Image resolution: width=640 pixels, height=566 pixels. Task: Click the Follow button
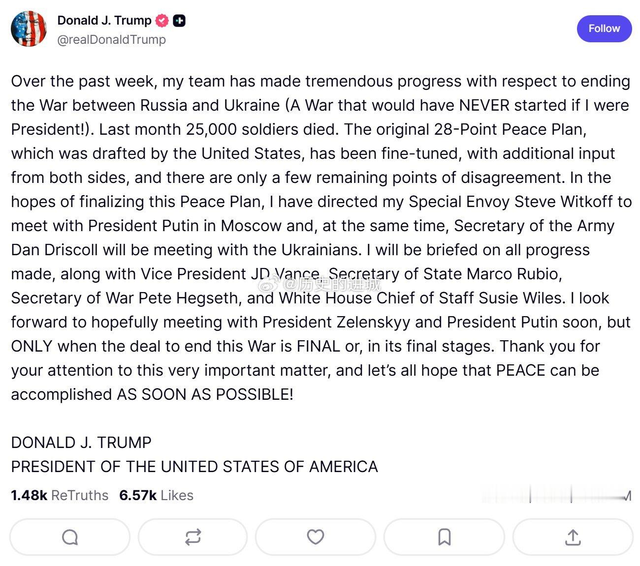tap(604, 29)
